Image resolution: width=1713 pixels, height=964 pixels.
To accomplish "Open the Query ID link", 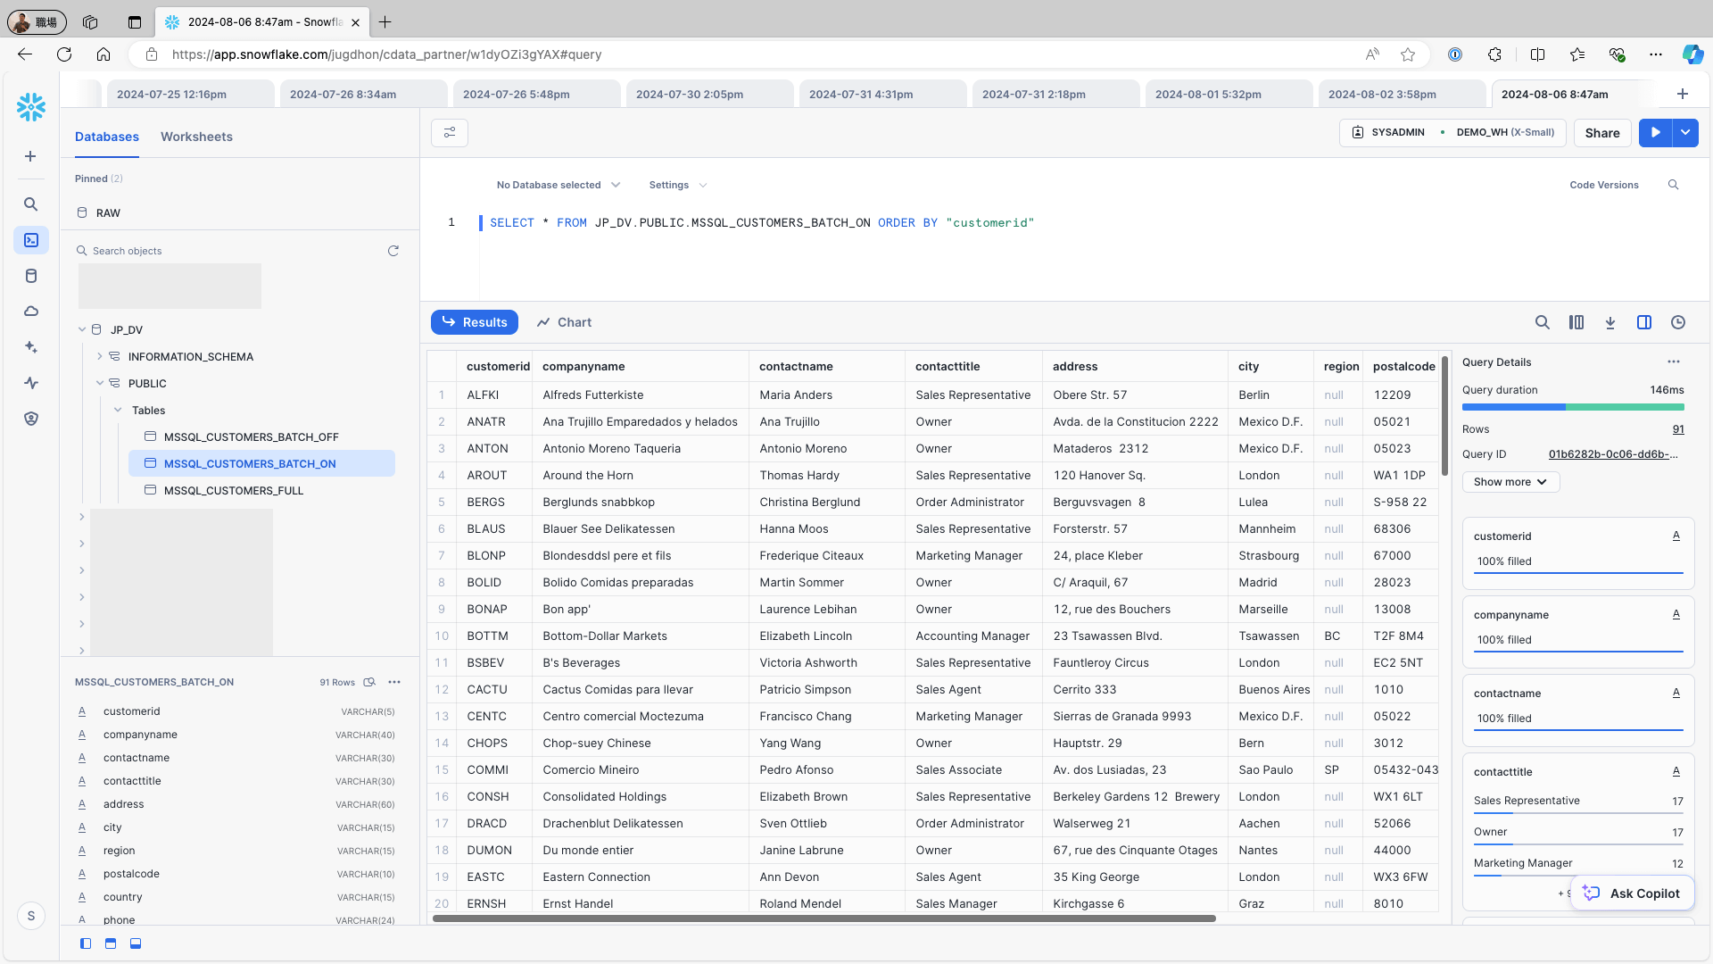I will point(1613,454).
